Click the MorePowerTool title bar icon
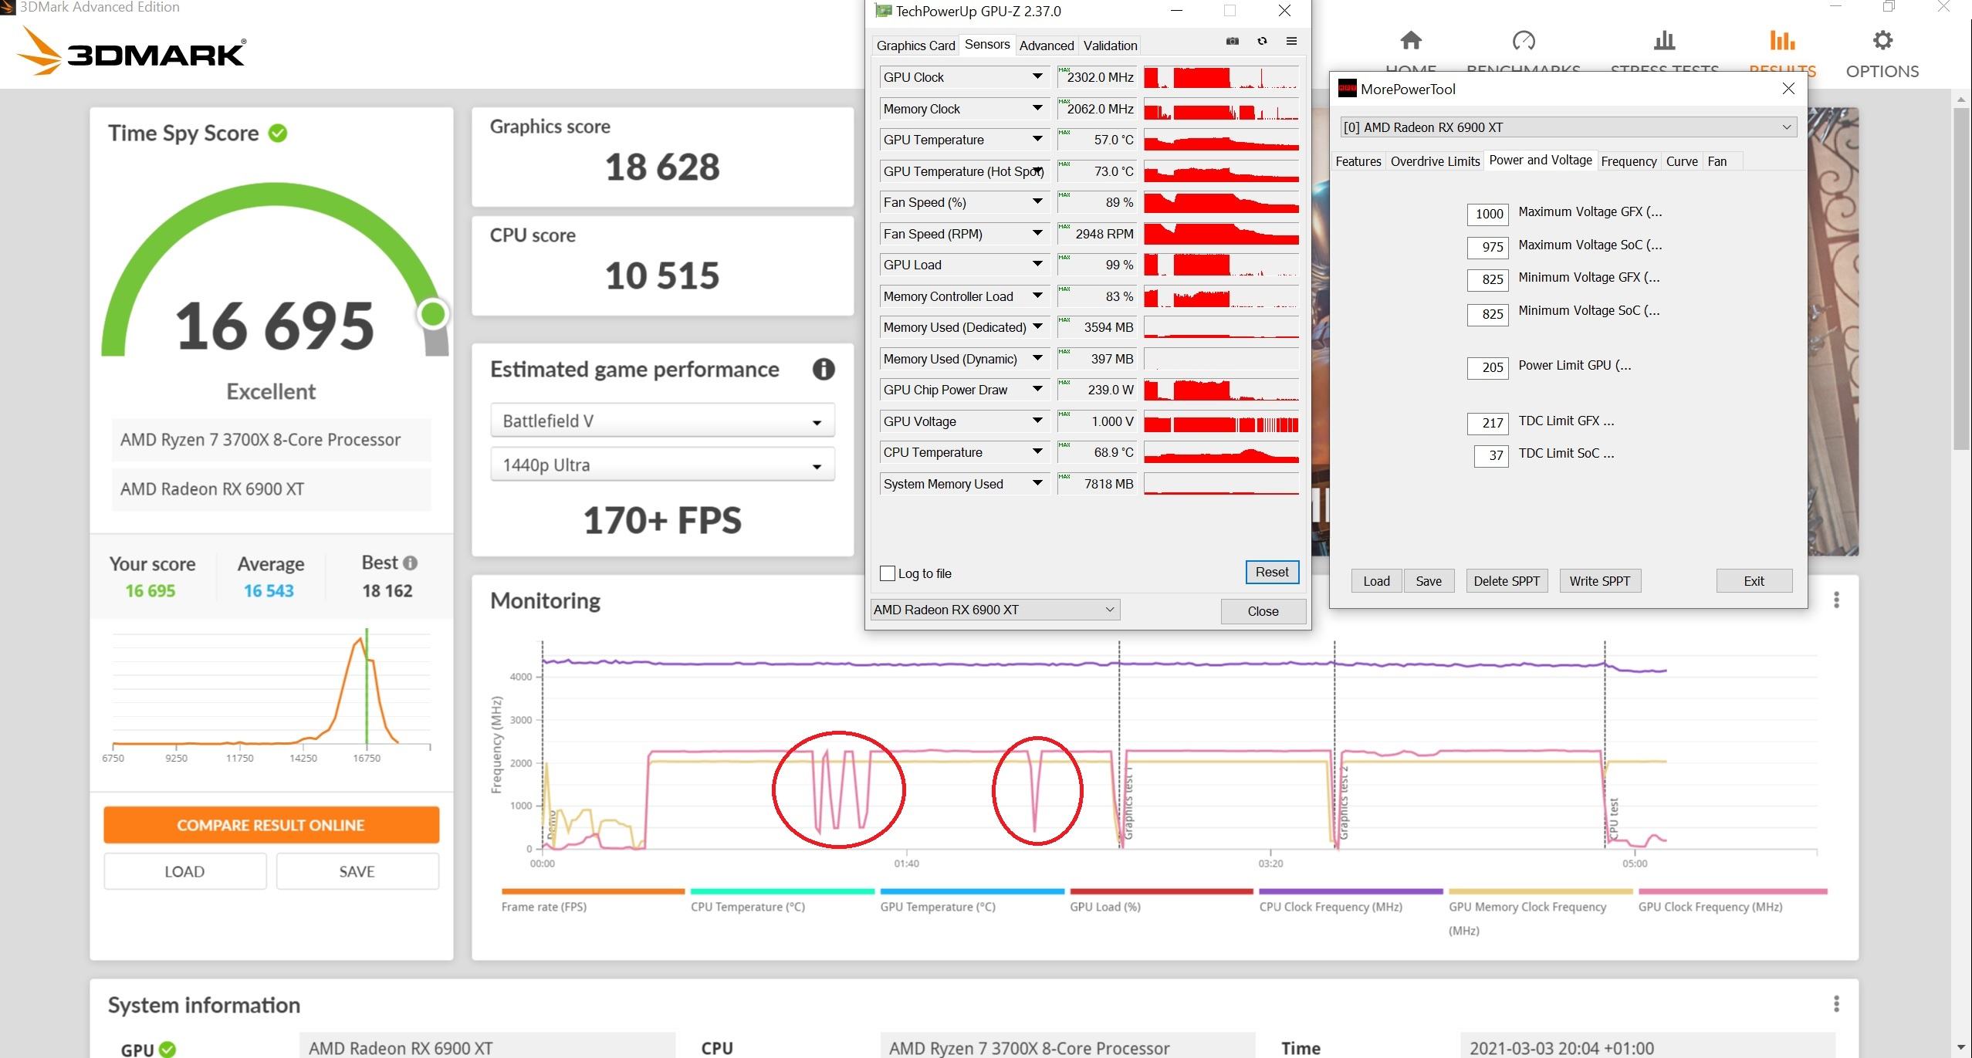The width and height of the screenshot is (1972, 1058). pyautogui.click(x=1347, y=89)
